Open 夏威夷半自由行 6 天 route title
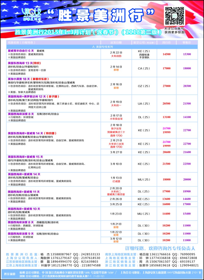The image size is (204, 280). point(21,51)
